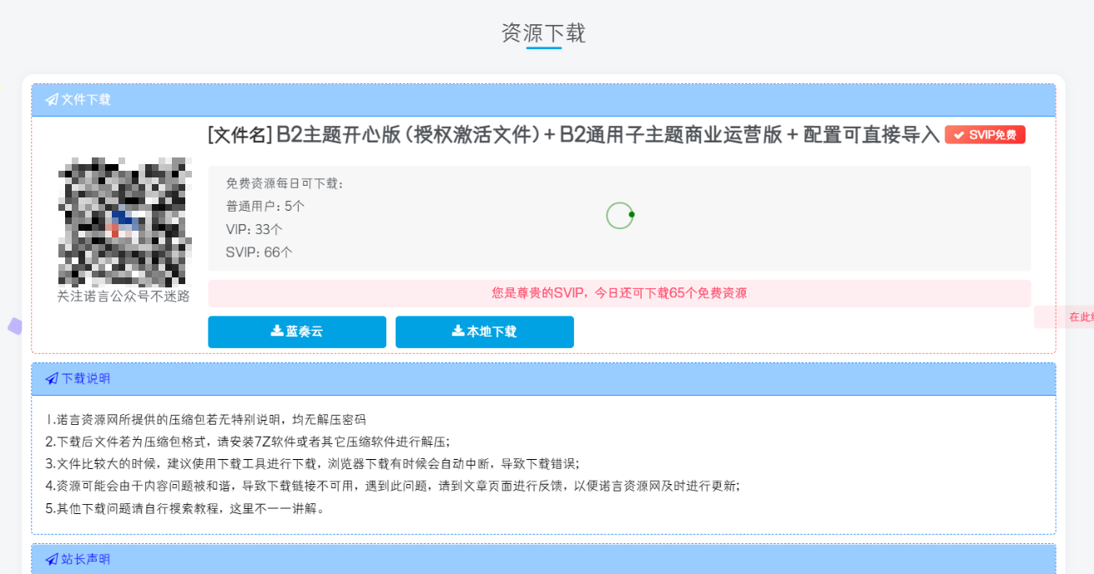Click instruction line 3 about 下载工具
Viewport: 1094px width, 574px height.
(x=312, y=463)
